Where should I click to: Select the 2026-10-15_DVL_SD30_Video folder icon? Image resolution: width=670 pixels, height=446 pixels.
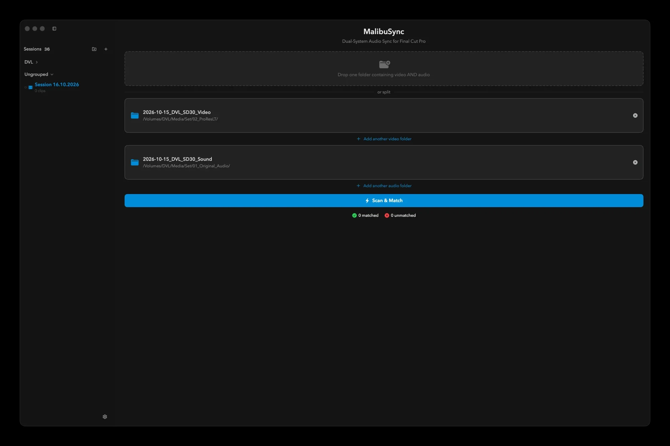[x=135, y=115]
